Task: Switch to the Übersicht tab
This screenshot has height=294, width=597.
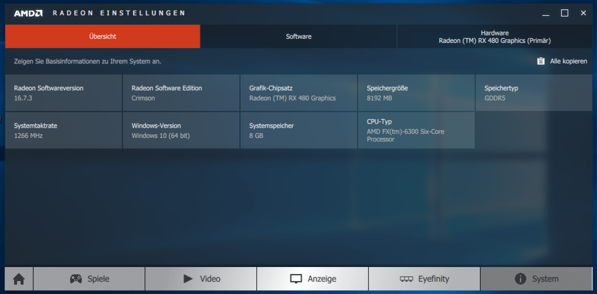Action: coord(103,36)
